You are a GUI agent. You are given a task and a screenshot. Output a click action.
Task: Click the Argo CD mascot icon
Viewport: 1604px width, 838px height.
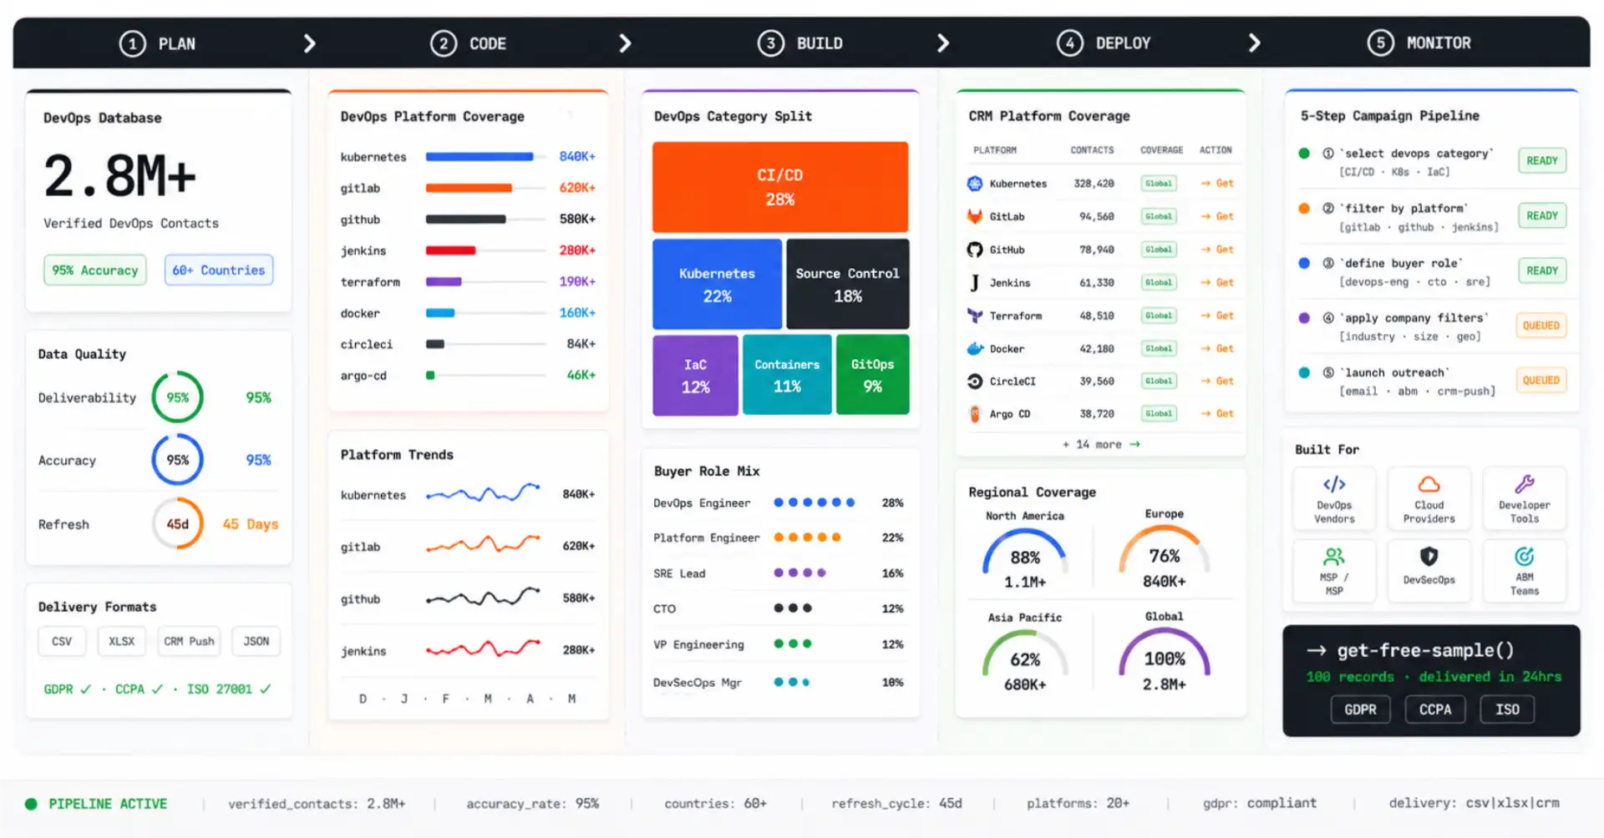tap(974, 414)
